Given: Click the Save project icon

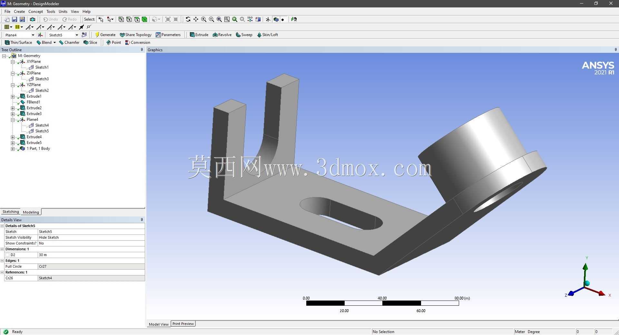Looking at the screenshot, I should (15, 19).
